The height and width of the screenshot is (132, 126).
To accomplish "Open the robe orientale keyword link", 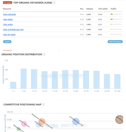I will (9, 14).
